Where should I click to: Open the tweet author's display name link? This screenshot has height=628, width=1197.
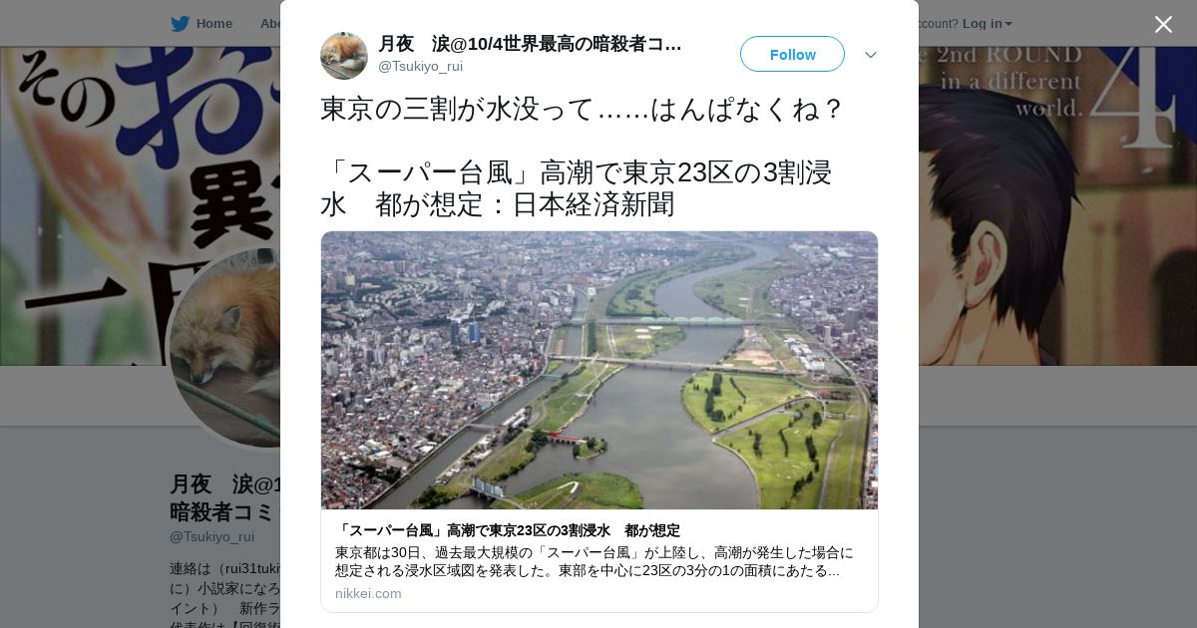[530, 44]
